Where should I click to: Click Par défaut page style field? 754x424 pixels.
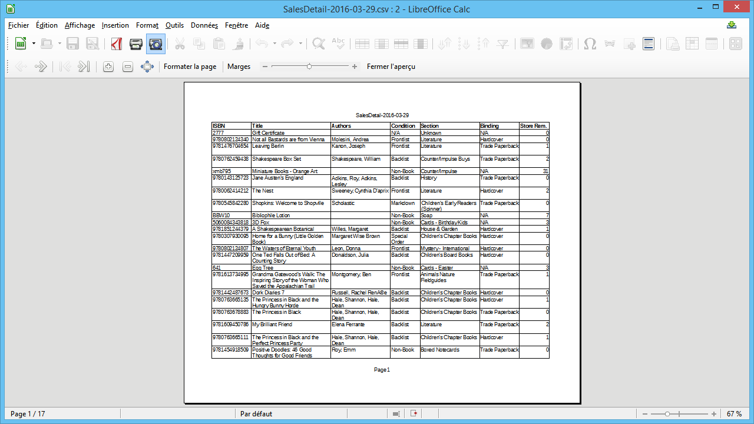pyautogui.click(x=256, y=414)
